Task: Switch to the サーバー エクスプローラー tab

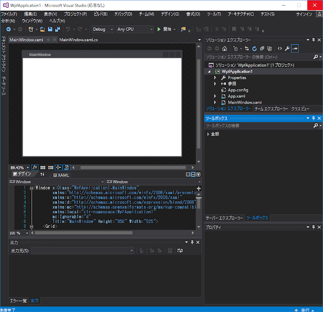Action: pyautogui.click(x=224, y=218)
